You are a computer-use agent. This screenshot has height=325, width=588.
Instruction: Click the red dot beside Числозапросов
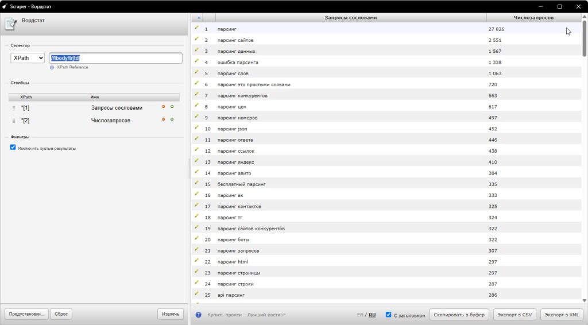pyautogui.click(x=163, y=119)
